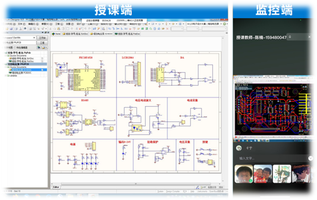
Task: Click the round avatar above the chat input
Action: 239,148
